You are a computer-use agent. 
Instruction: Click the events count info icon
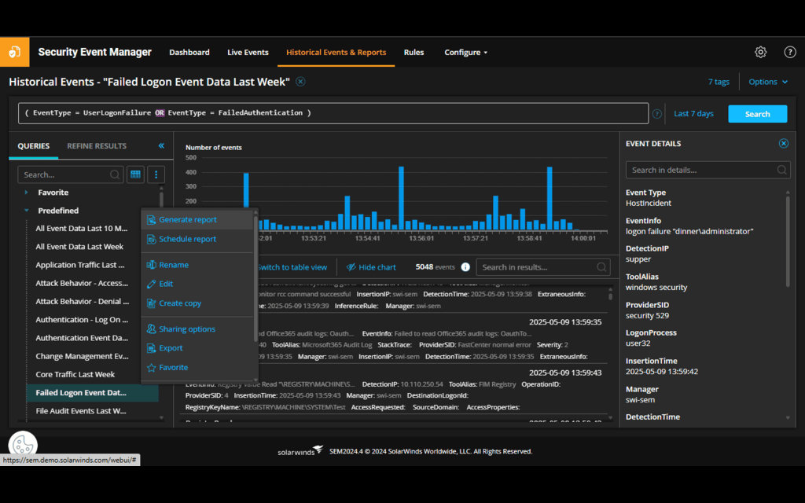tap(465, 267)
